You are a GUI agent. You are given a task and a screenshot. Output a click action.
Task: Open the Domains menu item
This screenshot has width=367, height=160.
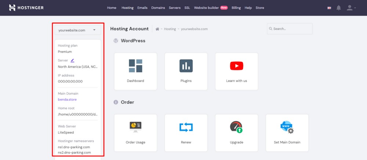coord(158,8)
